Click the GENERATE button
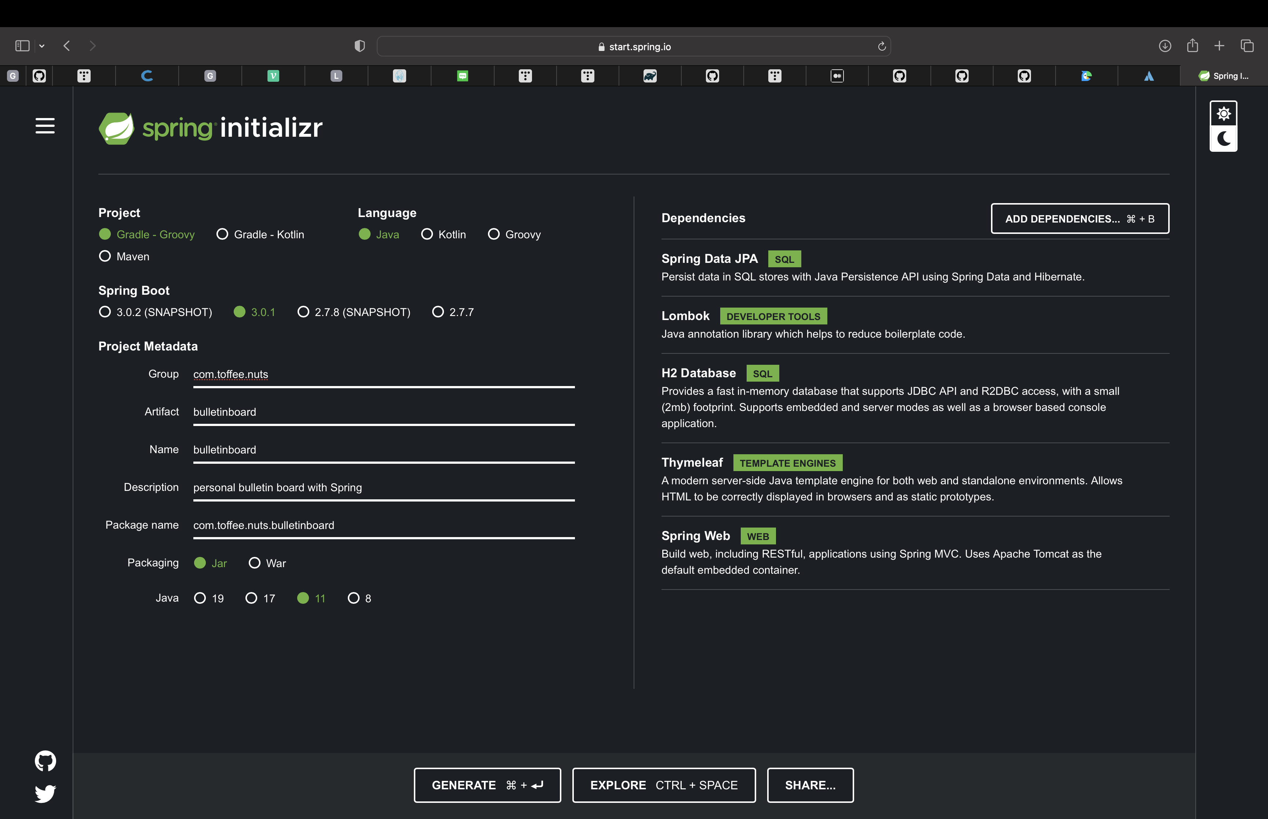This screenshot has height=819, width=1268. (487, 785)
